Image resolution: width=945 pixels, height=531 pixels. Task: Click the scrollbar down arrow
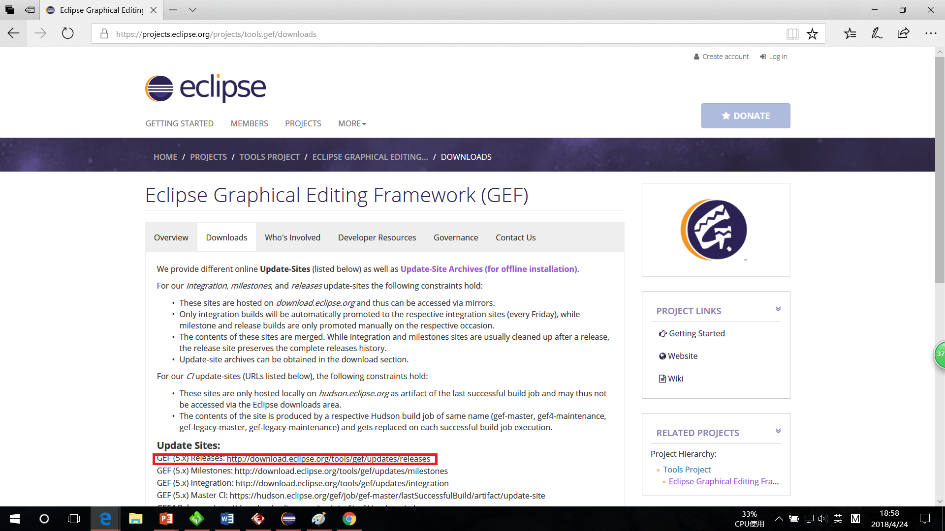940,501
